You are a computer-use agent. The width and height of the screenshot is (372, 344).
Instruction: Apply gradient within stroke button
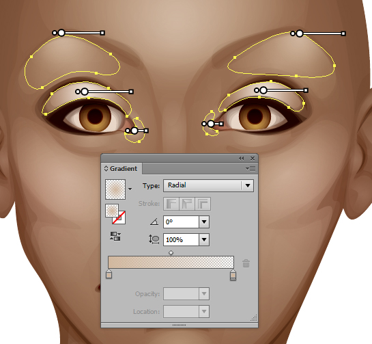click(171, 204)
